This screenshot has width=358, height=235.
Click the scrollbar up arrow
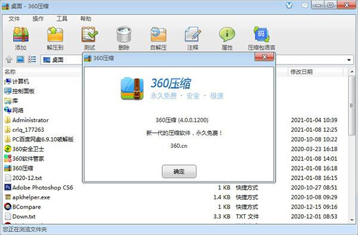point(352,72)
